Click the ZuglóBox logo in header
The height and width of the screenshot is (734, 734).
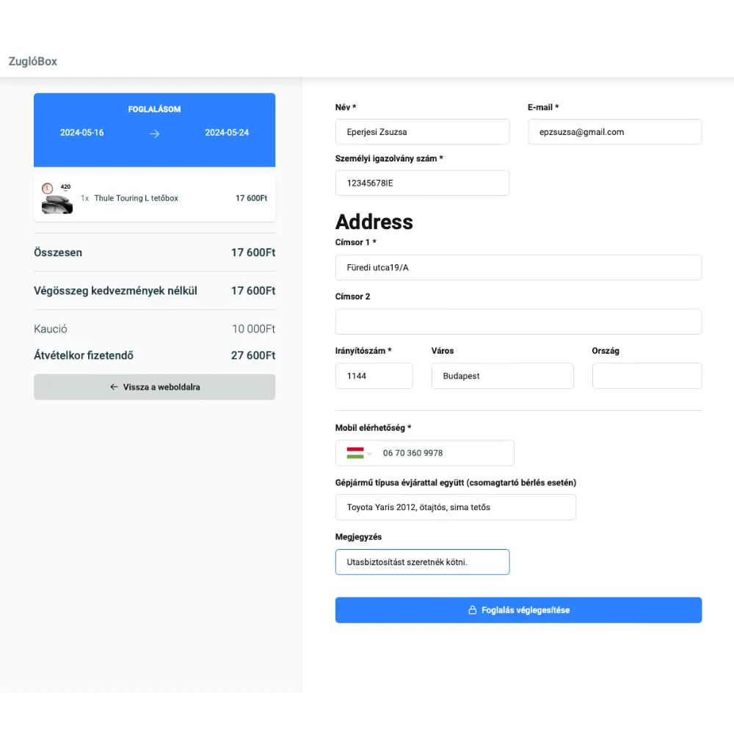pyautogui.click(x=33, y=62)
